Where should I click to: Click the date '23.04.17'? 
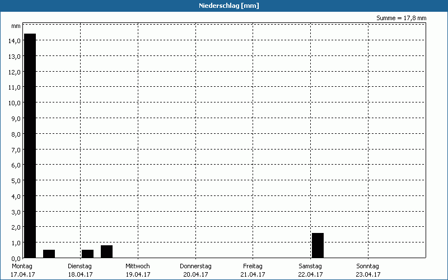[368, 274]
